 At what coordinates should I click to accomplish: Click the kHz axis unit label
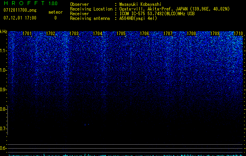click(4, 32)
